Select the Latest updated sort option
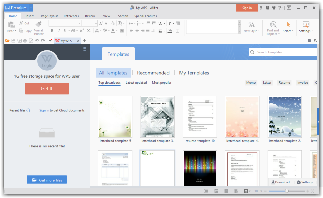The image size is (323, 198). [136, 83]
